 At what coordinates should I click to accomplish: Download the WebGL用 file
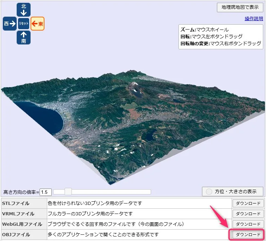pyautogui.click(x=248, y=224)
